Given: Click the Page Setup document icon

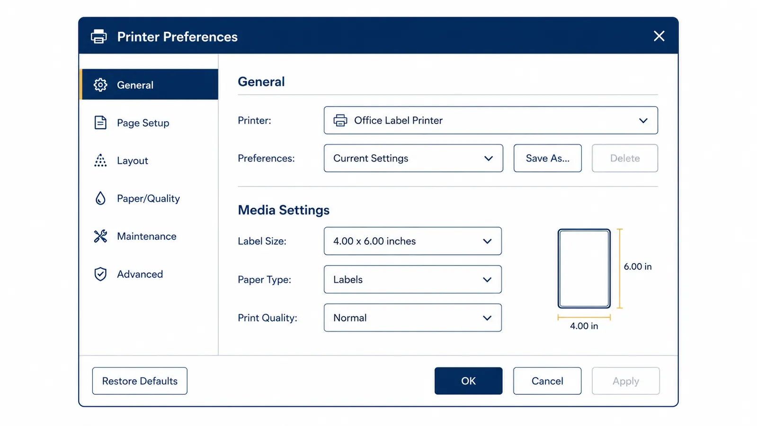Looking at the screenshot, I should tap(100, 123).
